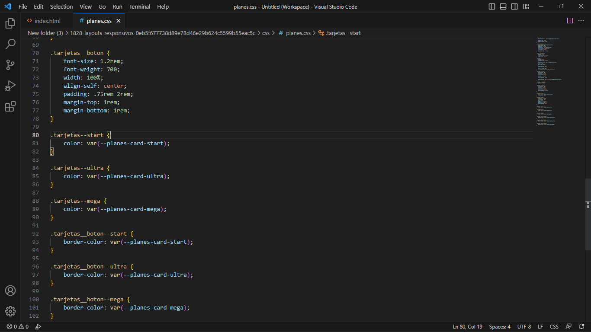Viewport: 591px width, 332px height.
Task: Click the Spaces: 4 indentation setting
Action: [500, 327]
